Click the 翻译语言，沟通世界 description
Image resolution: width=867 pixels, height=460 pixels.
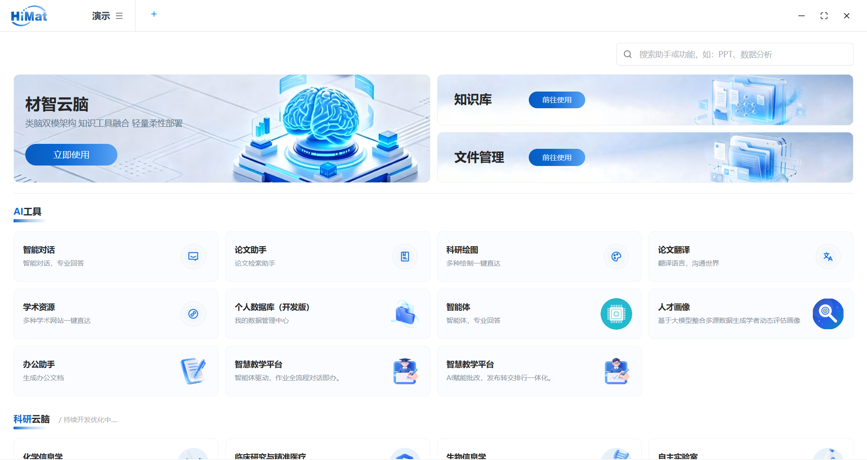(688, 263)
